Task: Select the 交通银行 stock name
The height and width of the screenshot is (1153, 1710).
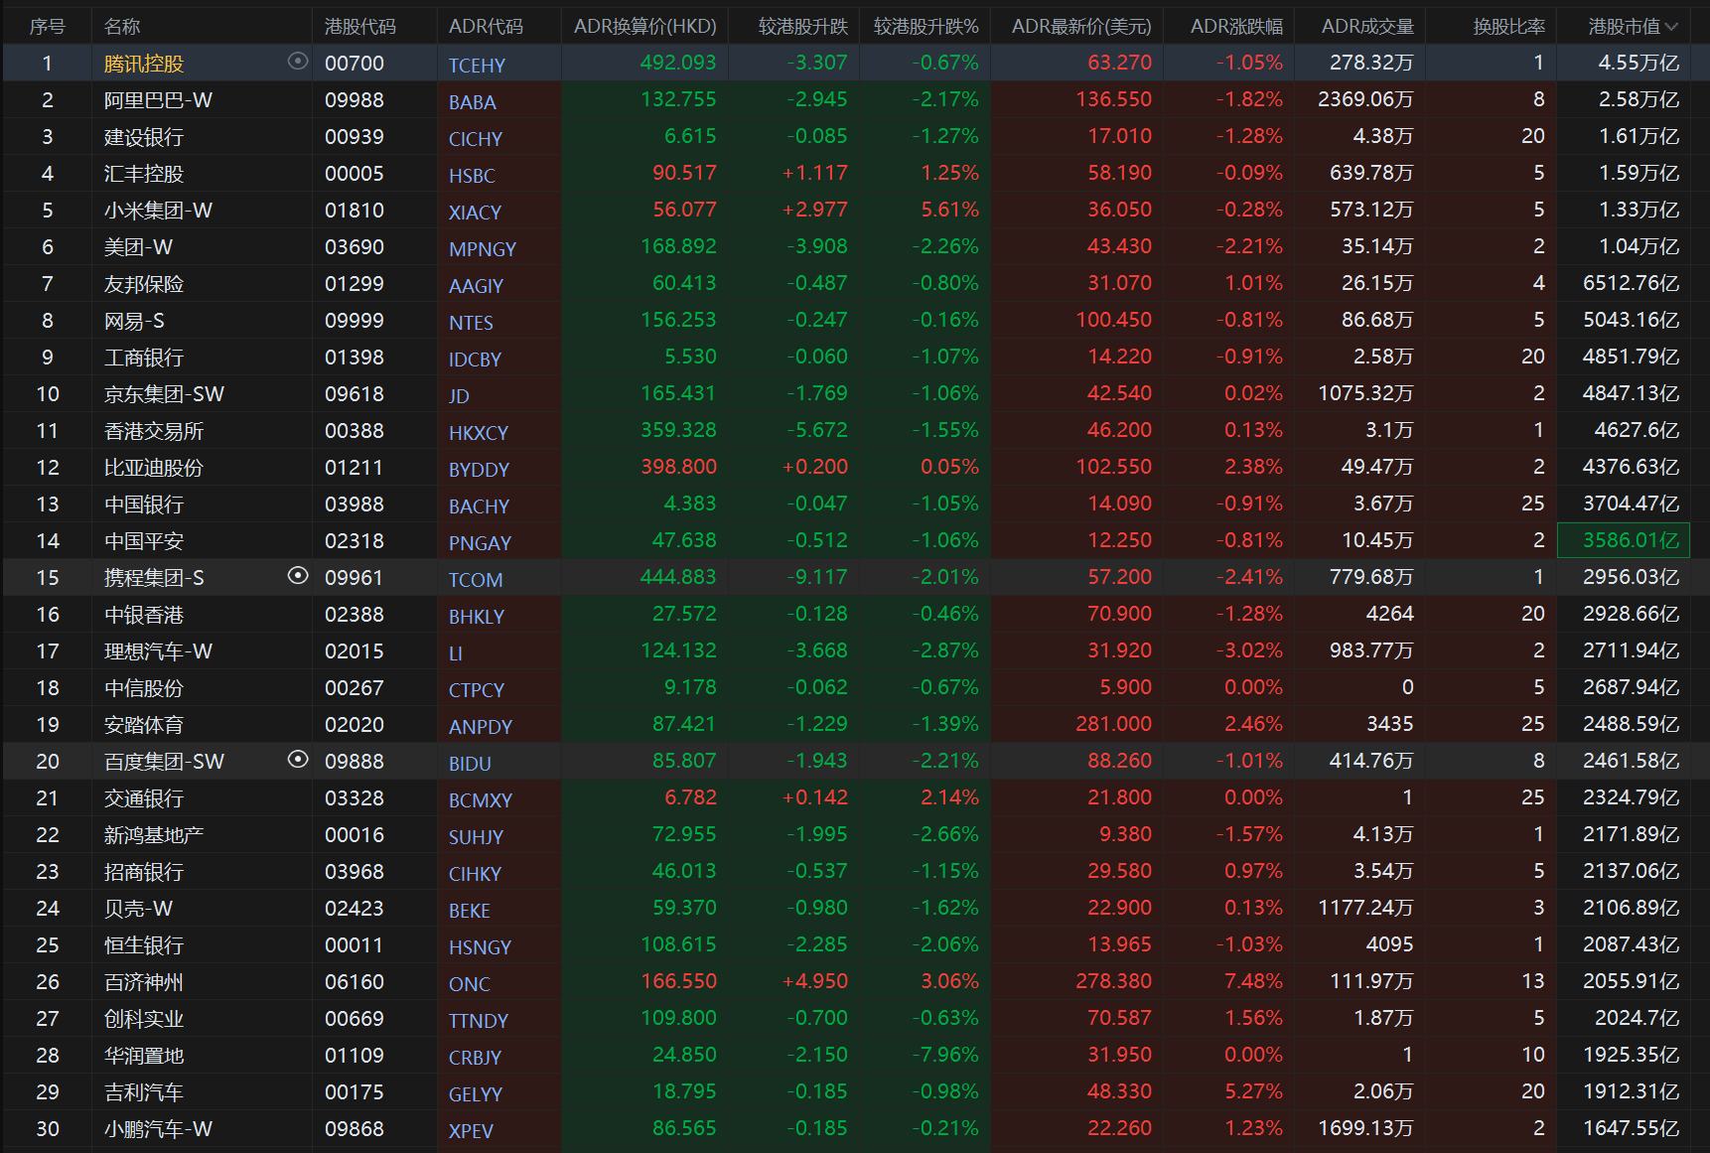Action: click(x=144, y=798)
